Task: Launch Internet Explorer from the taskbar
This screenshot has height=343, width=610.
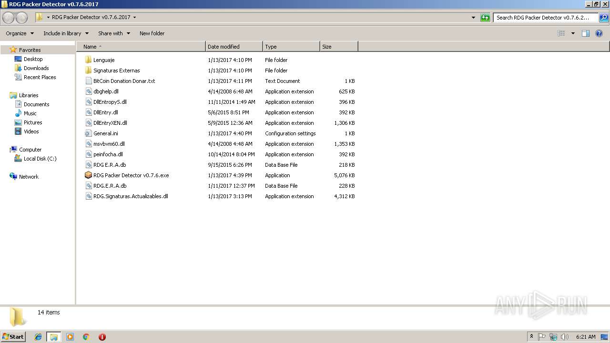Action: [x=38, y=337]
